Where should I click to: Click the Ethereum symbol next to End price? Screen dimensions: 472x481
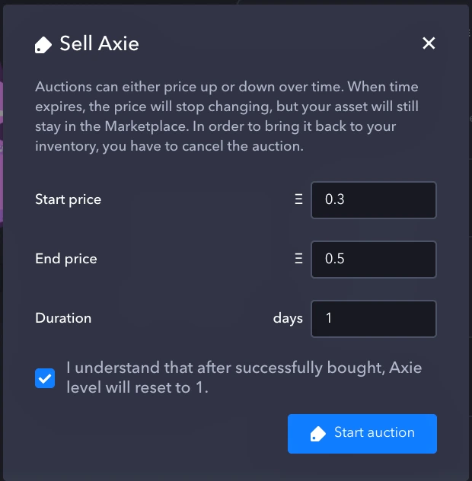(298, 259)
